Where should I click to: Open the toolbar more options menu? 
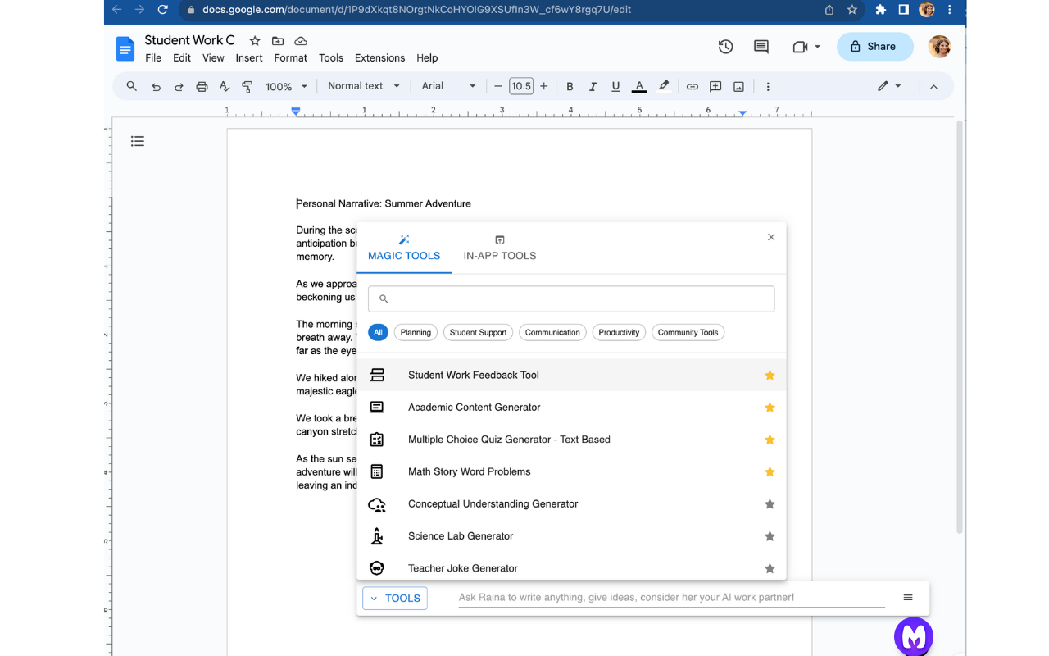click(x=768, y=86)
